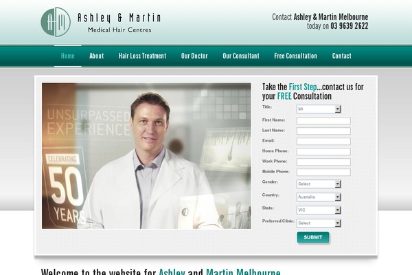Click the Ashley & Martin site title text
Viewport: 412px width, 275px height.
(119, 18)
